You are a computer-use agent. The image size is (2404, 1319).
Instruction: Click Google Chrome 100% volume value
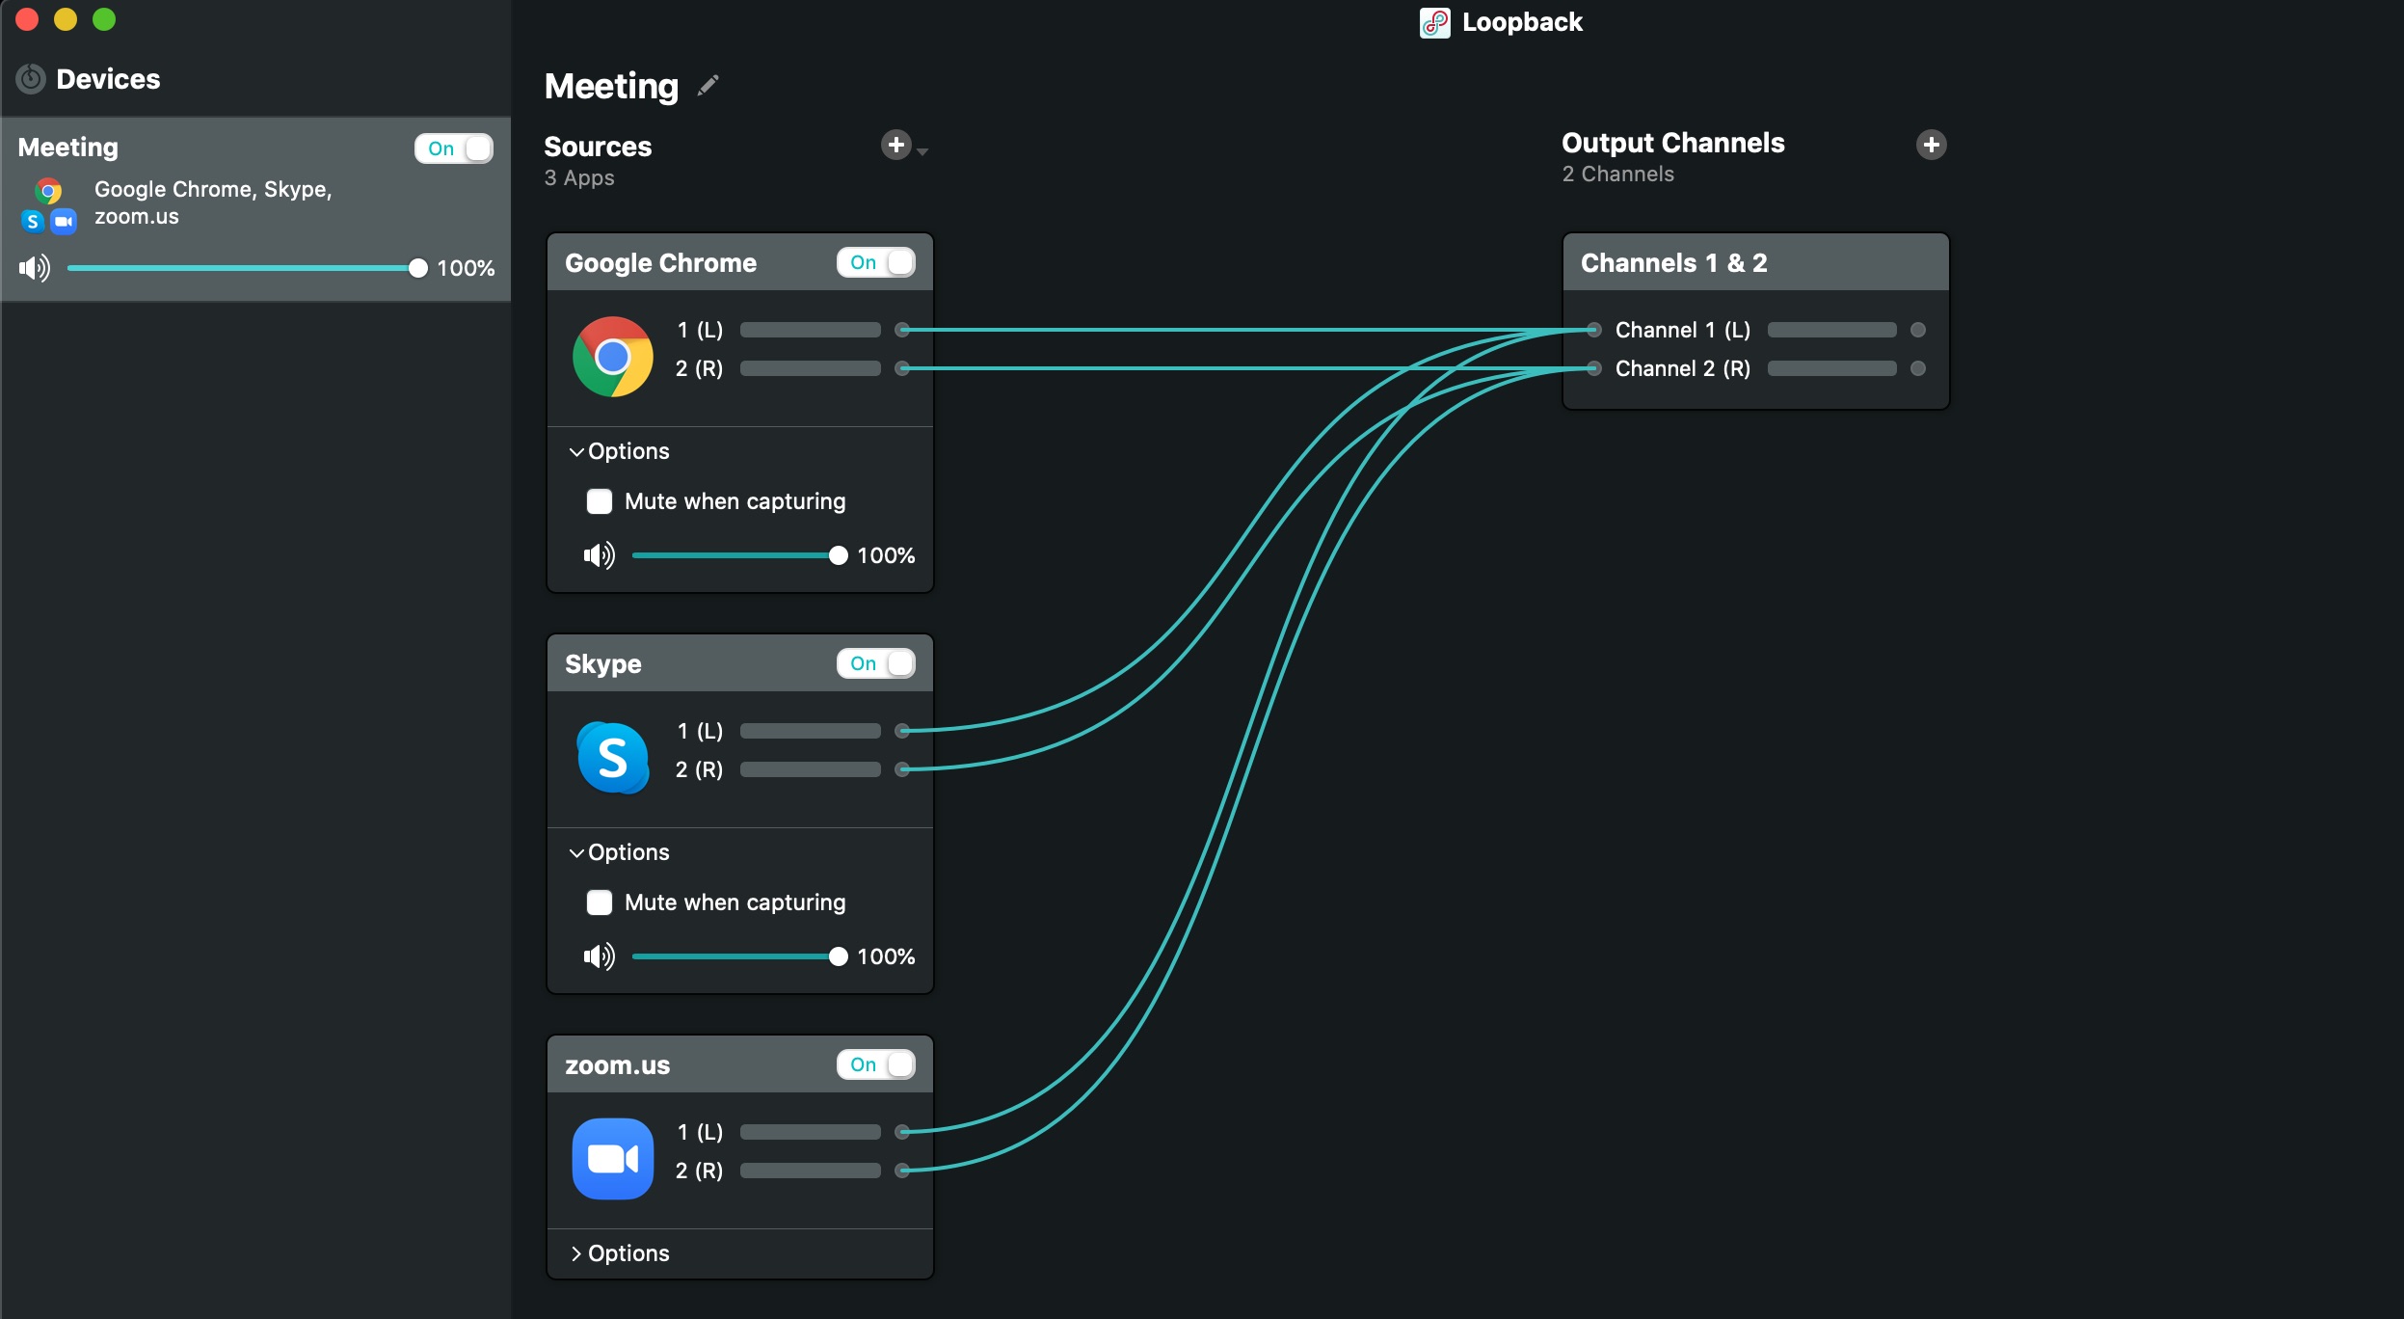[x=886, y=555]
